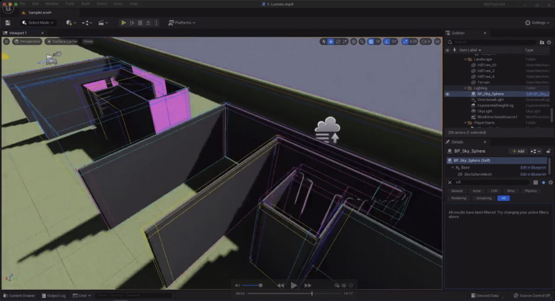Image resolution: width=555 pixels, height=301 pixels.
Task: Click the Unreal Engine logo icon
Action: point(8,9)
